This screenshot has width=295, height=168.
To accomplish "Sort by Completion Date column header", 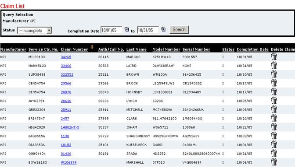I will pyautogui.click(x=252, y=49).
